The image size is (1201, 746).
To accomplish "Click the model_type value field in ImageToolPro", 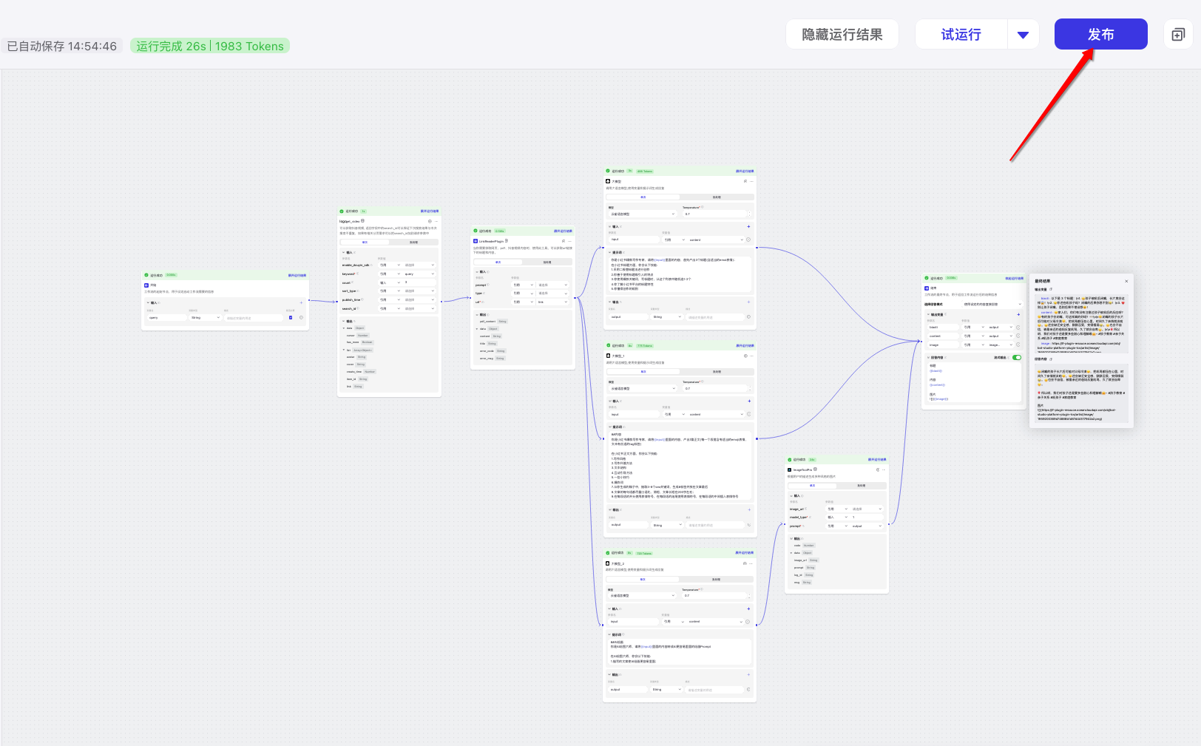I will (867, 517).
